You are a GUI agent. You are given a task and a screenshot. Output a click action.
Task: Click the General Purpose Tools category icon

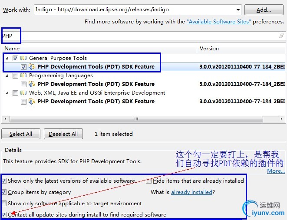click(23, 58)
